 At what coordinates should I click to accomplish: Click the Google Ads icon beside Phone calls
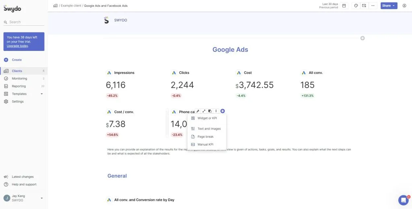point(174,112)
